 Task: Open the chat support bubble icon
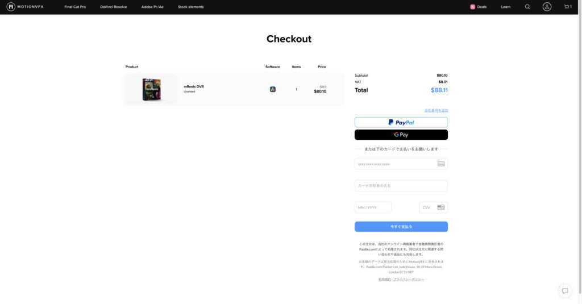click(x=565, y=291)
